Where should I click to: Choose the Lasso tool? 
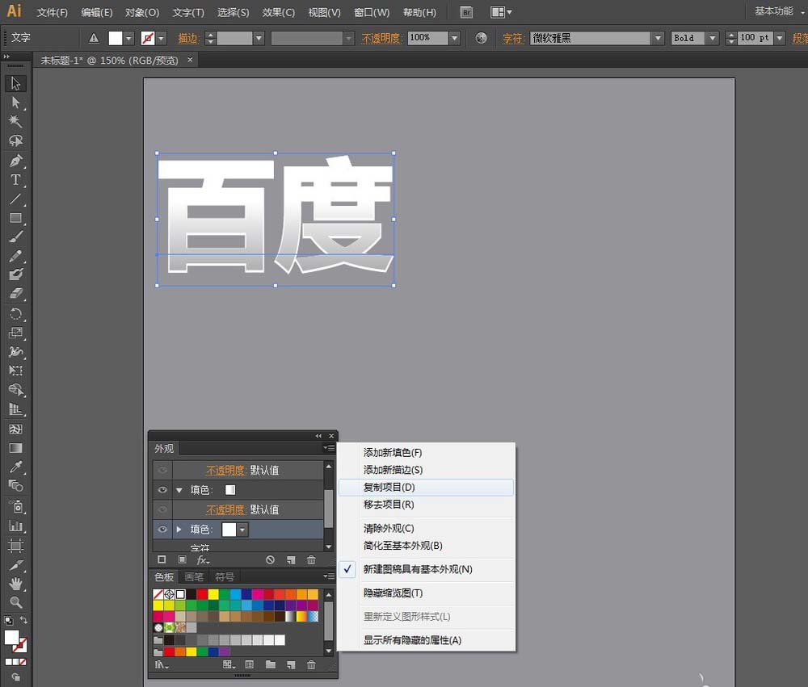pos(15,140)
